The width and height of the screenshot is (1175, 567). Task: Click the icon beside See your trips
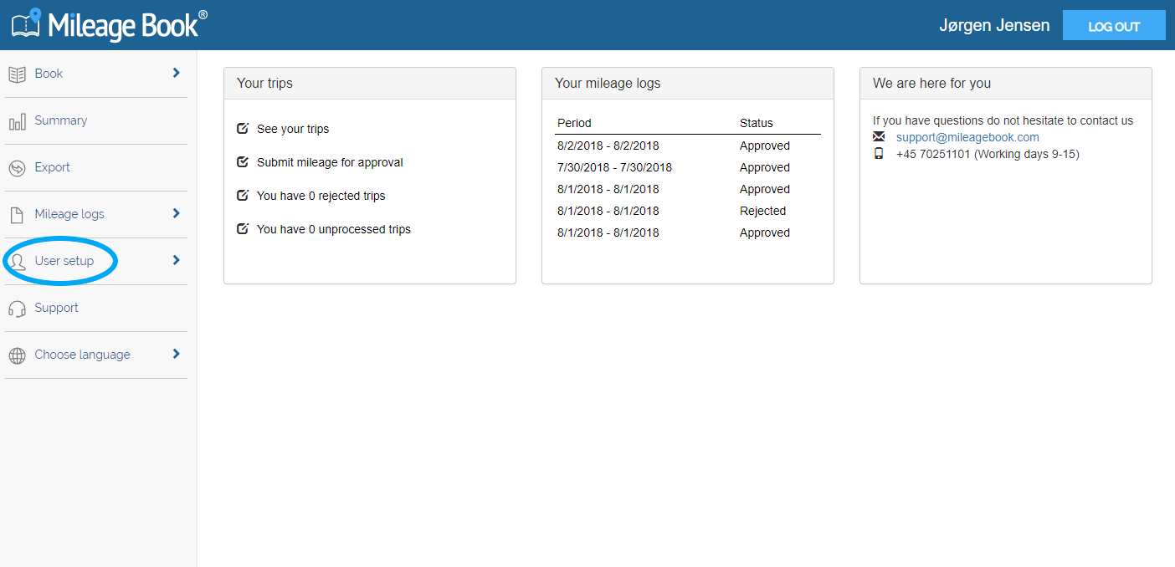(243, 129)
